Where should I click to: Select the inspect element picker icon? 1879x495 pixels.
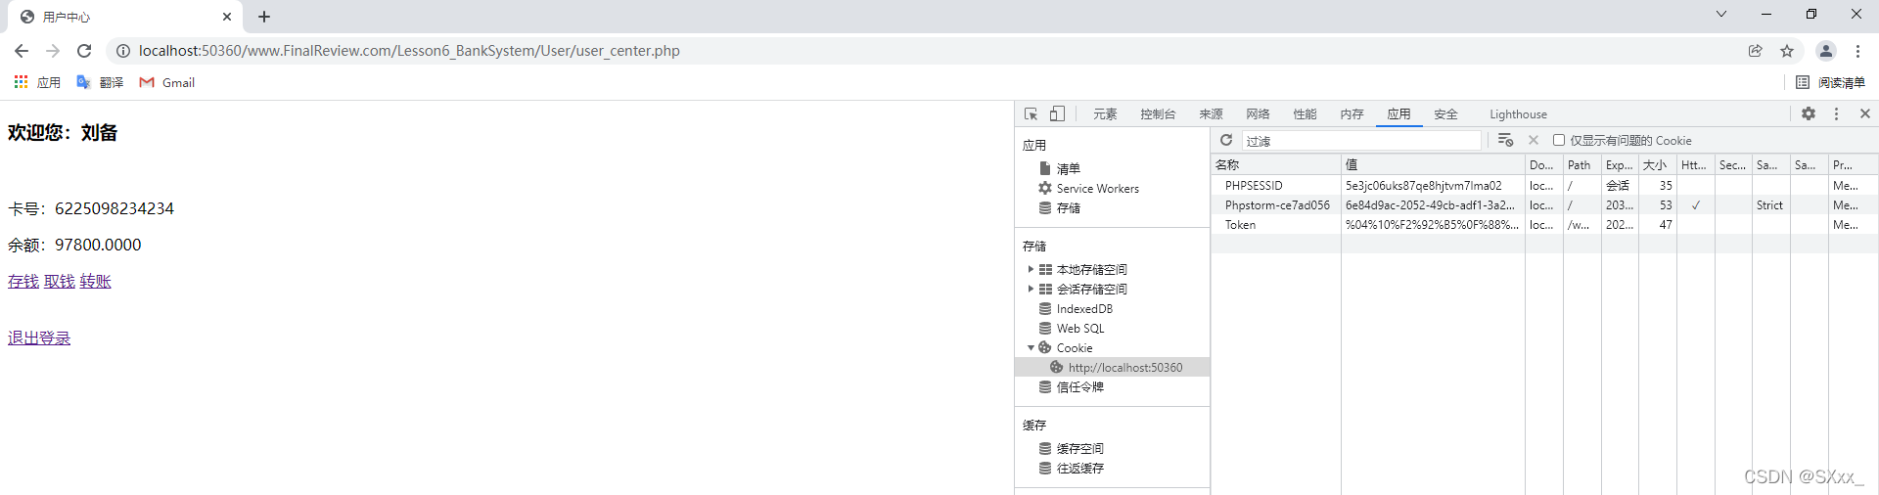(1031, 114)
